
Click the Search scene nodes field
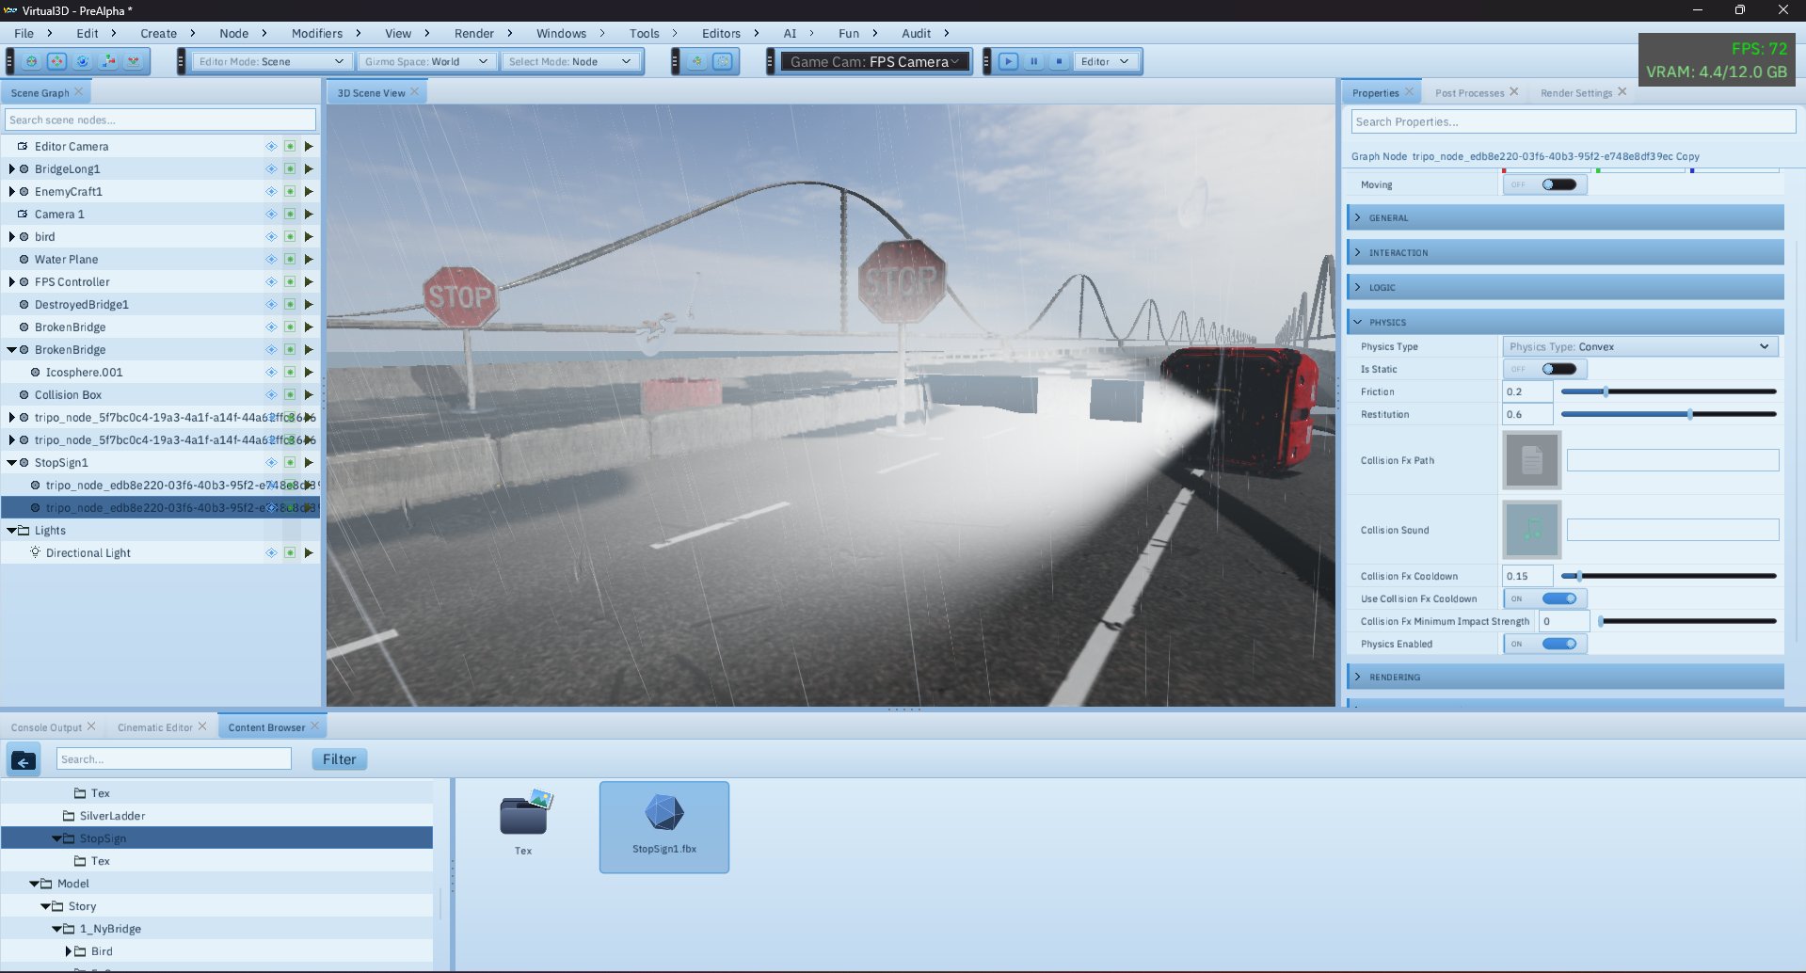coord(160,120)
